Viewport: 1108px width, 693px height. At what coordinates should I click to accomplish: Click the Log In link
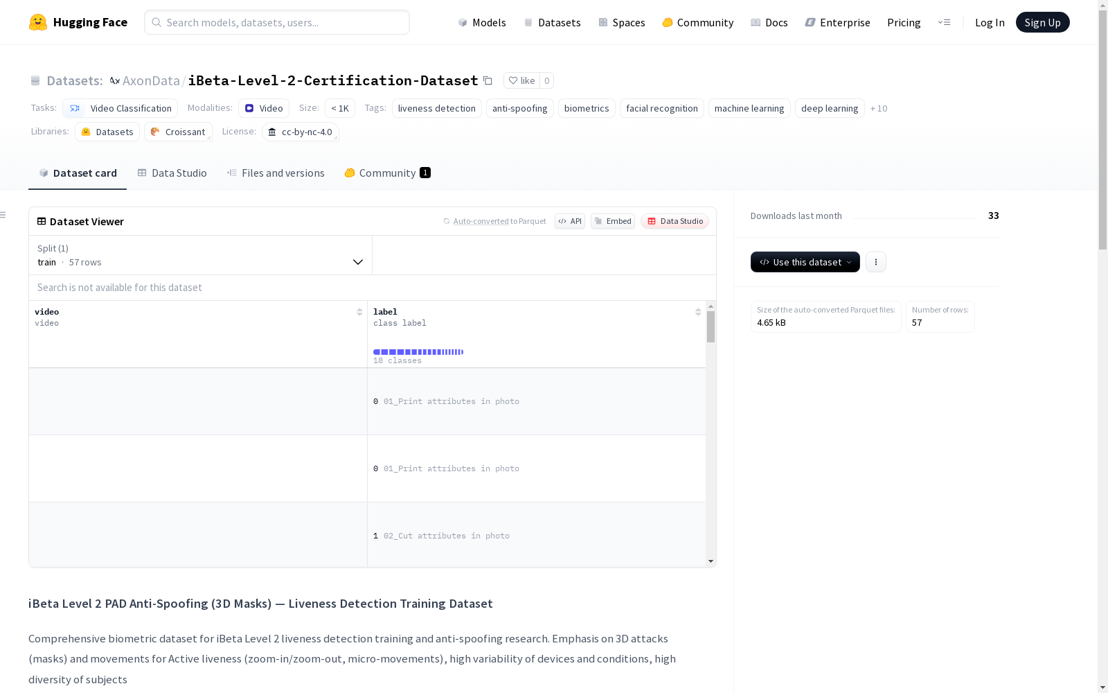pos(990,22)
